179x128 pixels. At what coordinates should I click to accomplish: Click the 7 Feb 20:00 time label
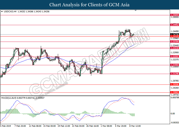click(x=20, y=126)
